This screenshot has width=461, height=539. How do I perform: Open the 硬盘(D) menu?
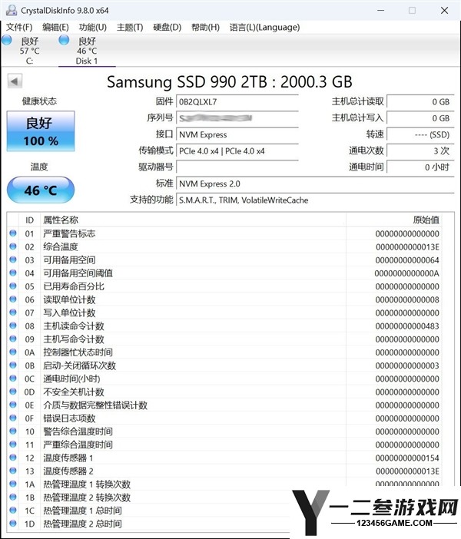167,27
